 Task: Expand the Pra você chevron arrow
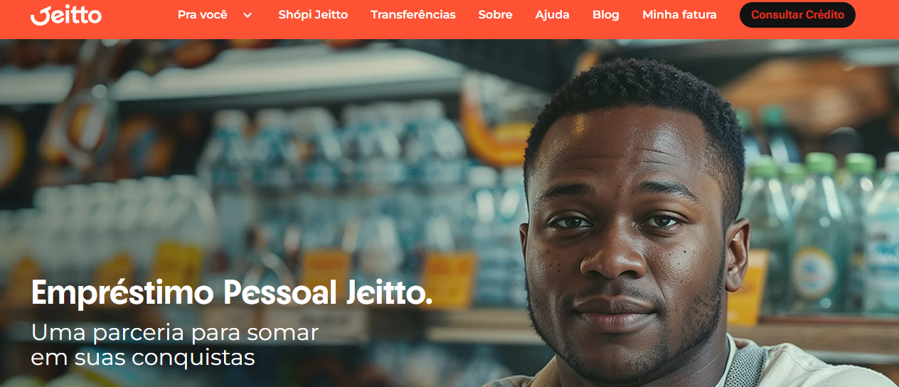pos(248,15)
